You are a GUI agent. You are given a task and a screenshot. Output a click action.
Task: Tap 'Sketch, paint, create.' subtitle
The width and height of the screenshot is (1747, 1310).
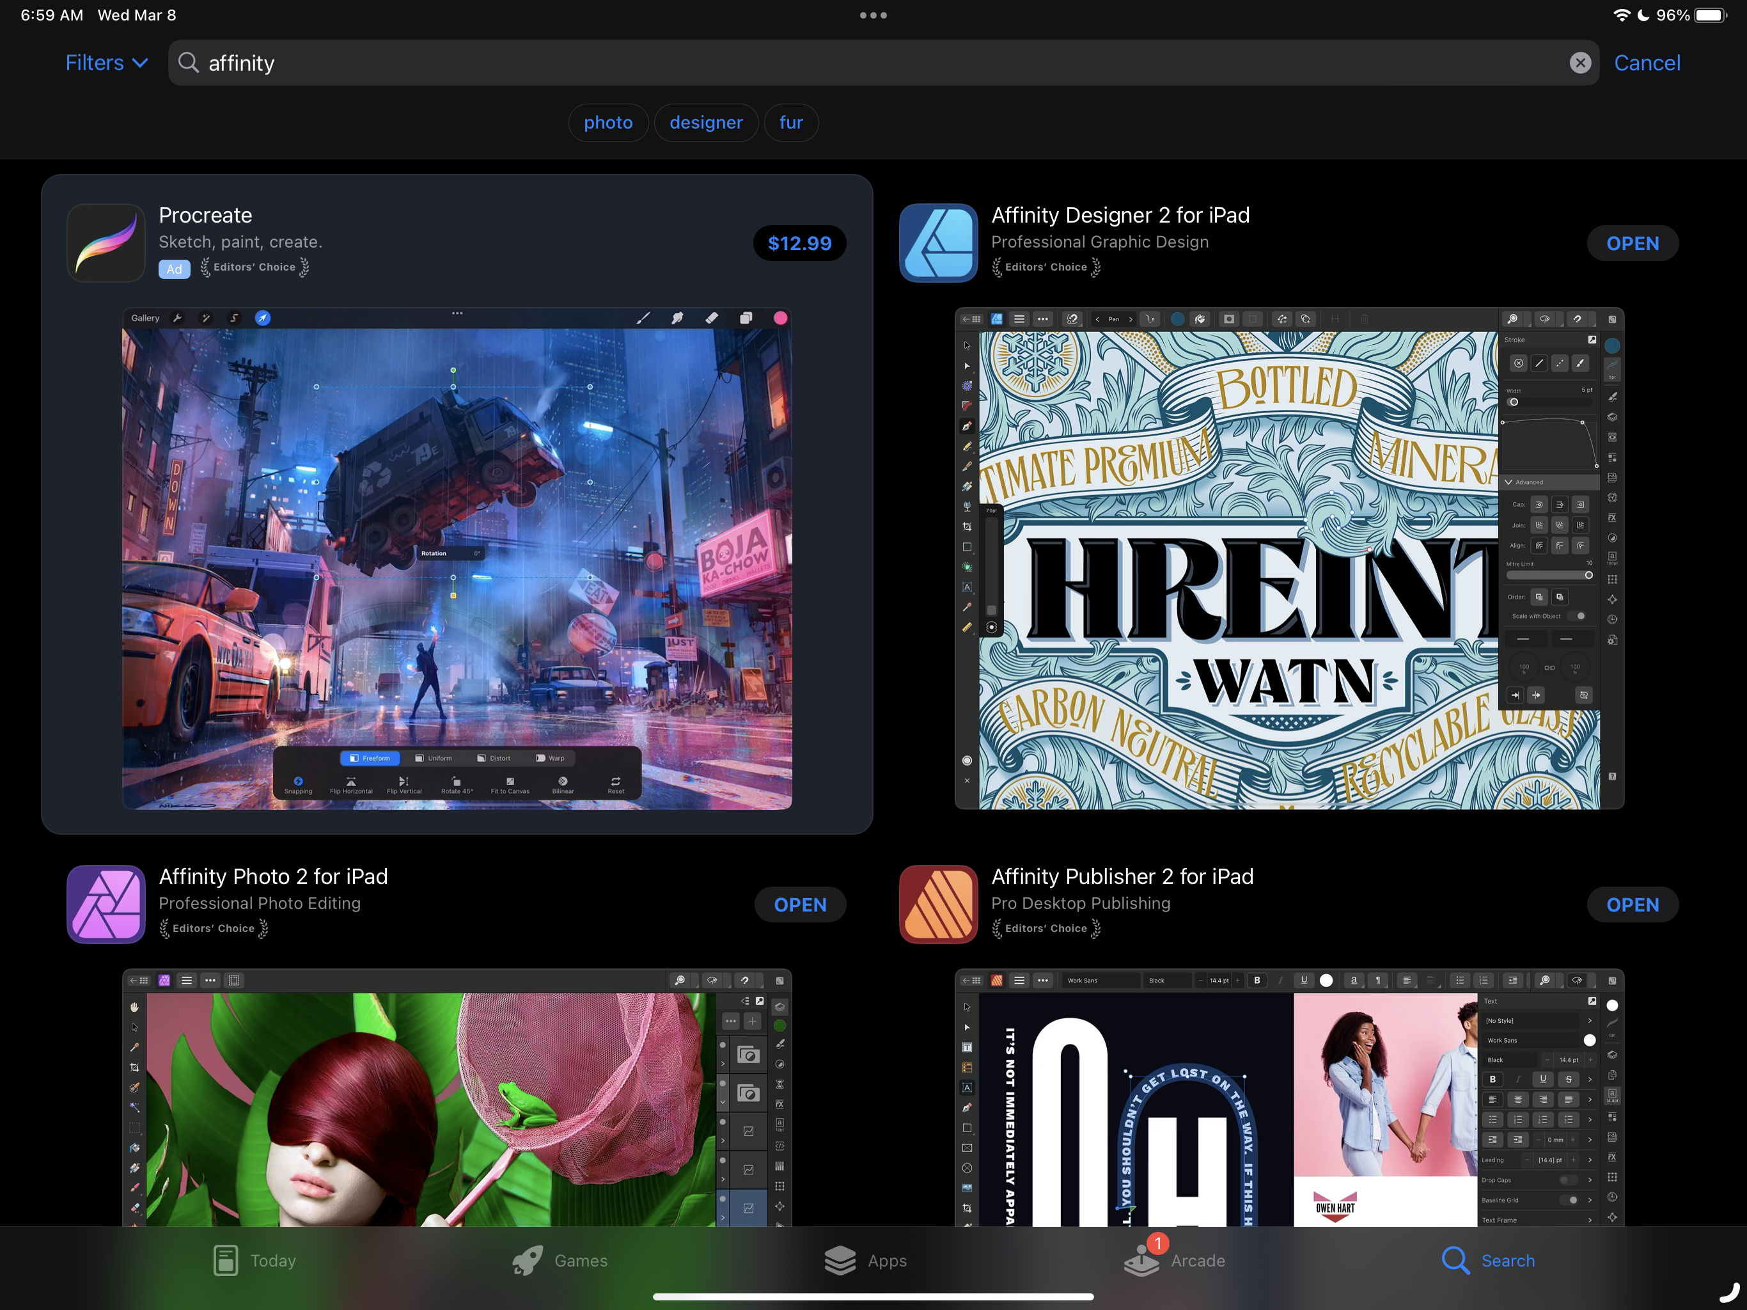(240, 242)
